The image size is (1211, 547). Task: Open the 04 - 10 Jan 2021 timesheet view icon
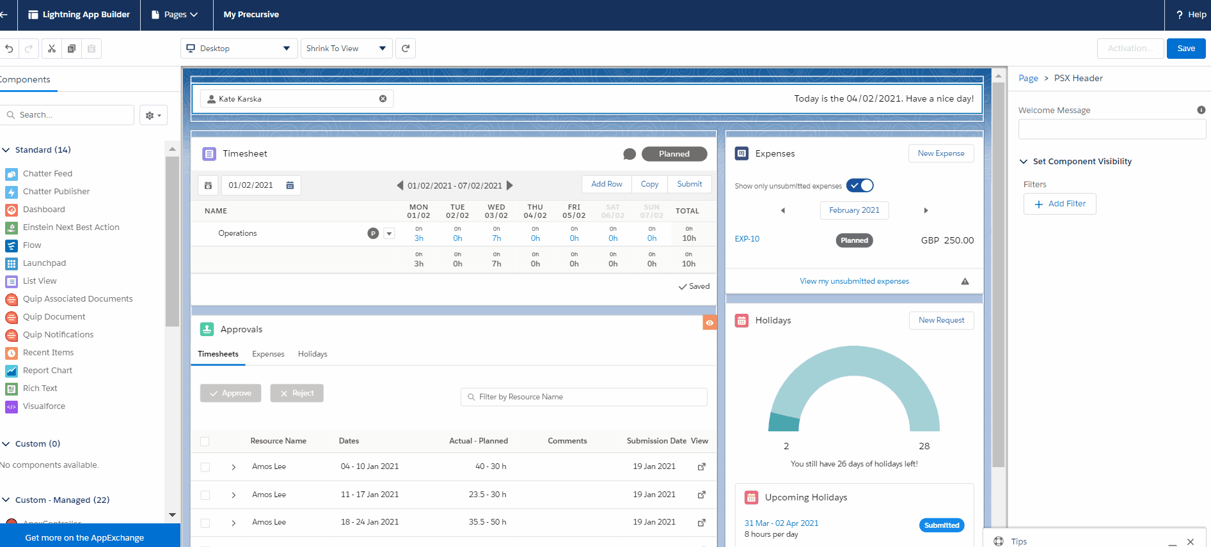tap(702, 466)
